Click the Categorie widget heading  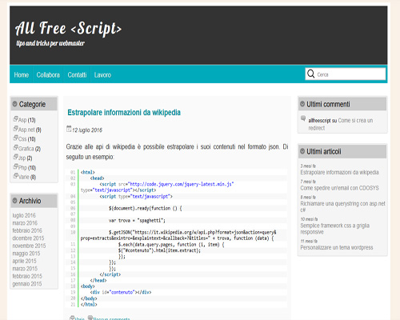click(x=32, y=104)
